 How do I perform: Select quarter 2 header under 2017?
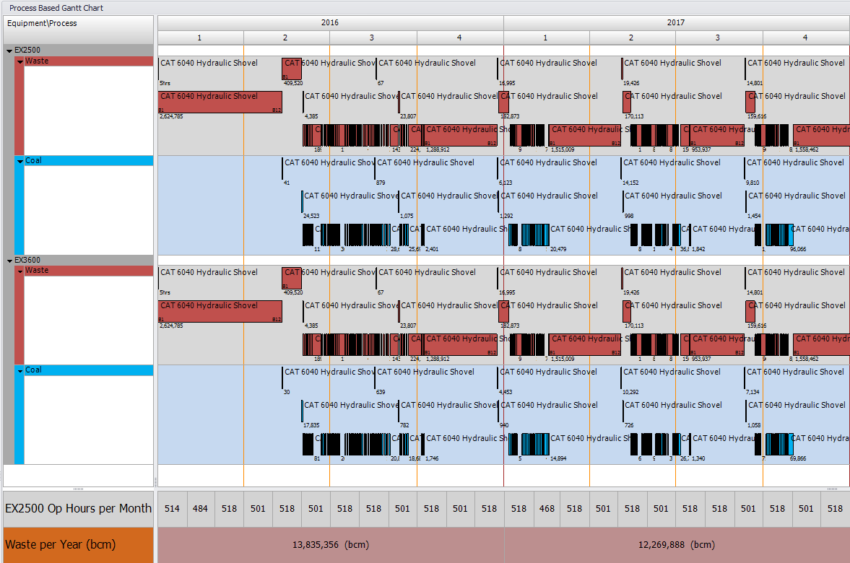pyautogui.click(x=631, y=38)
